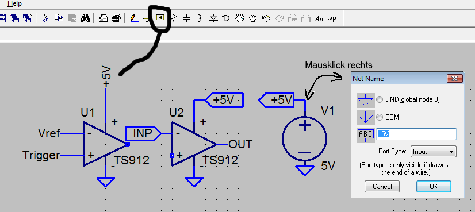
Task: Click the Rotate toolbar icon
Action: point(293,18)
